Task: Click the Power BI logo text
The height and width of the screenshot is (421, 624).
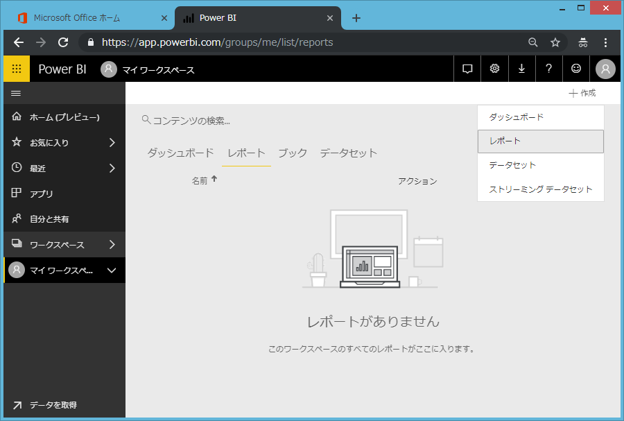Action: [62, 69]
